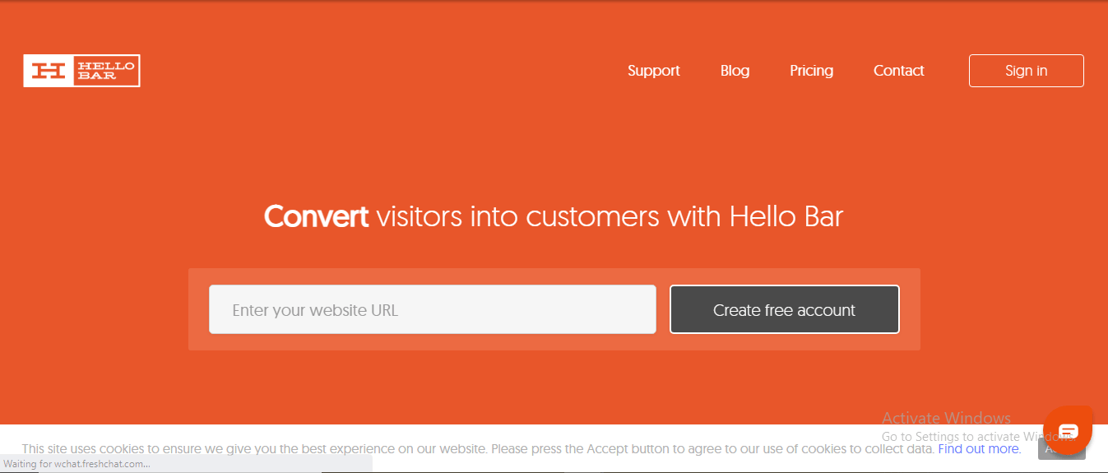Viewport: 1108px width, 473px height.
Task: Go to the Blog section
Action: click(735, 71)
